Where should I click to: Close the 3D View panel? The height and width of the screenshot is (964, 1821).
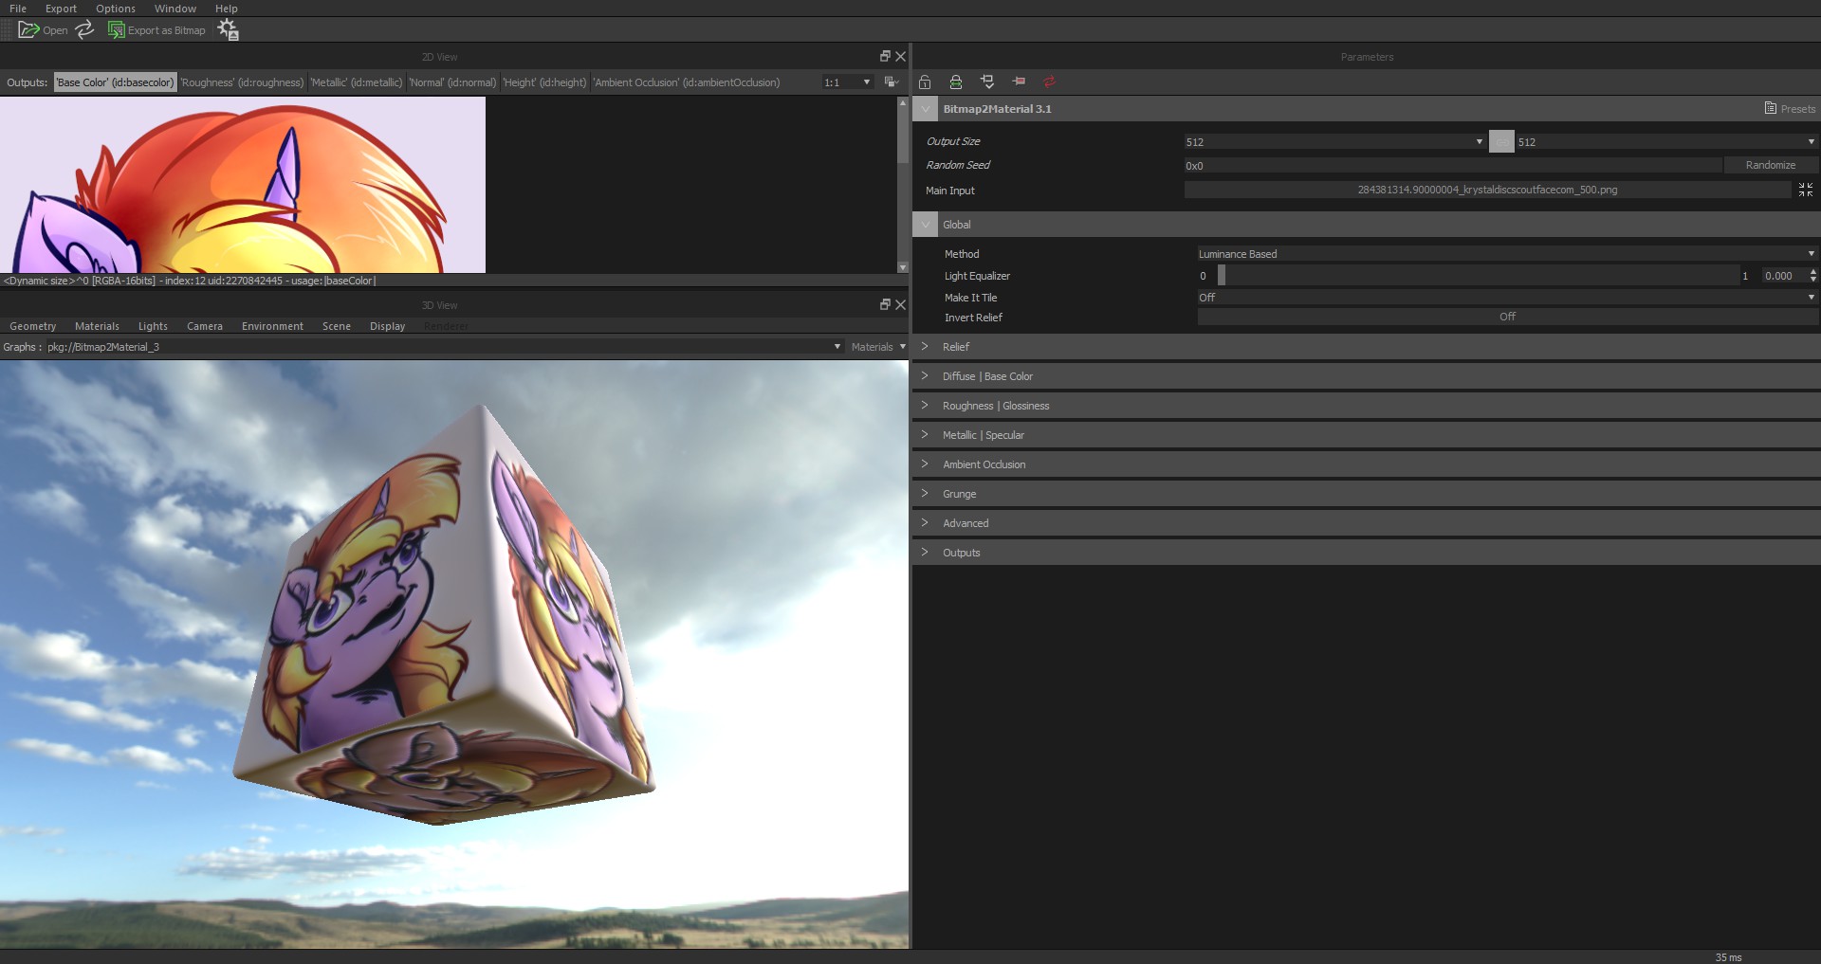(901, 304)
